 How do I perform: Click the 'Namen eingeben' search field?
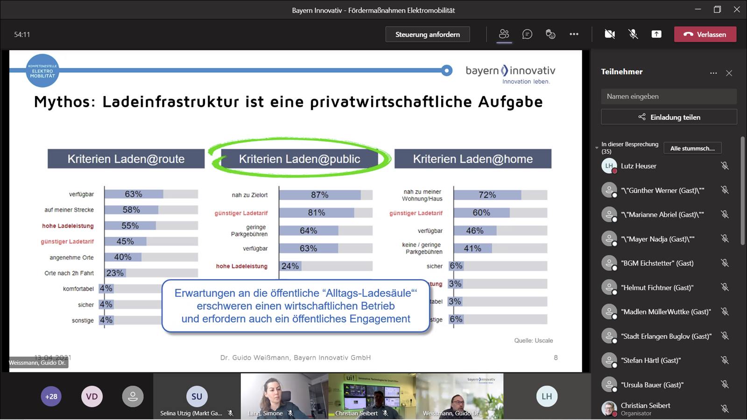tap(669, 97)
